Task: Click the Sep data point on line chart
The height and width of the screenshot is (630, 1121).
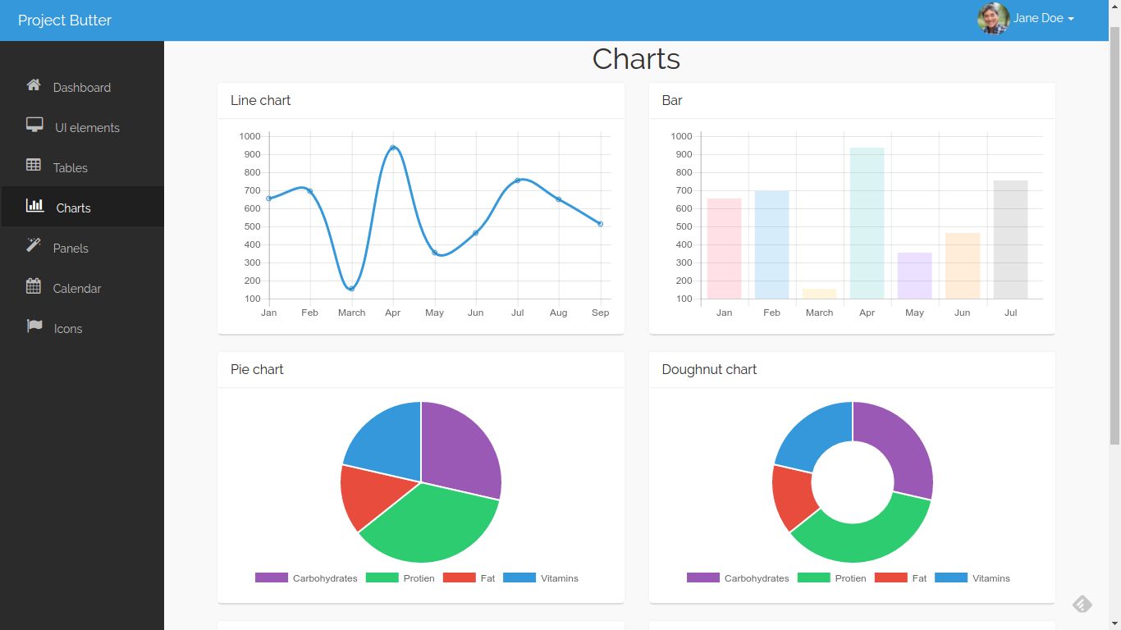Action: (601, 224)
